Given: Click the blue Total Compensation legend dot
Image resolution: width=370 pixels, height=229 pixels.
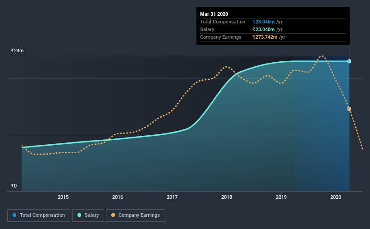Looking at the screenshot, I should pos(14,215).
